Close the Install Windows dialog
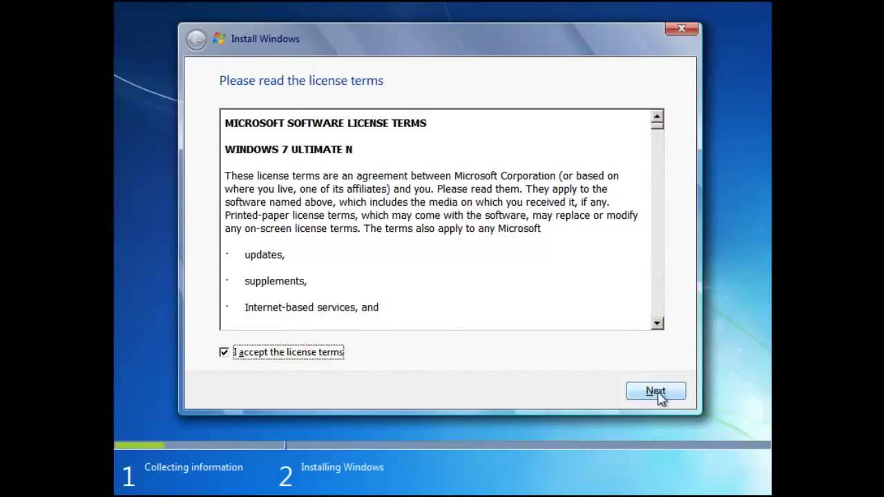 (682, 28)
